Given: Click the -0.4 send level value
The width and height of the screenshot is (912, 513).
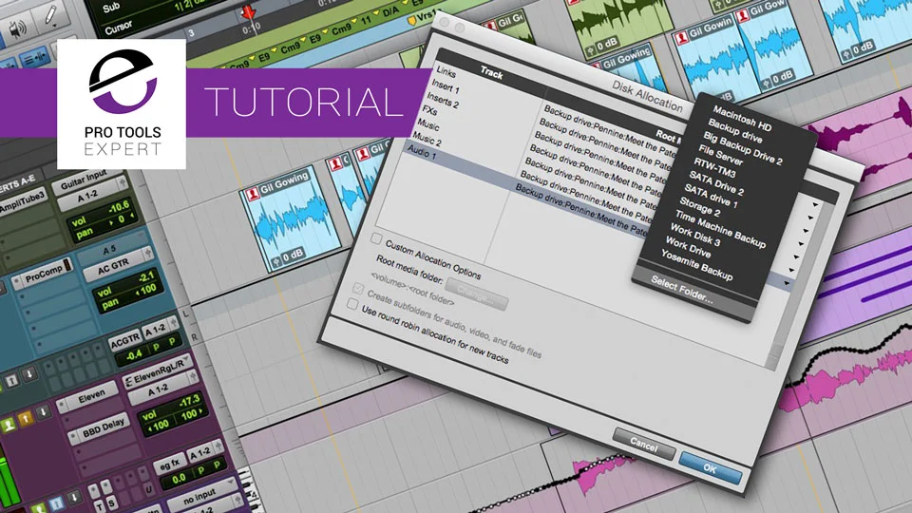Looking at the screenshot, I should tap(134, 354).
